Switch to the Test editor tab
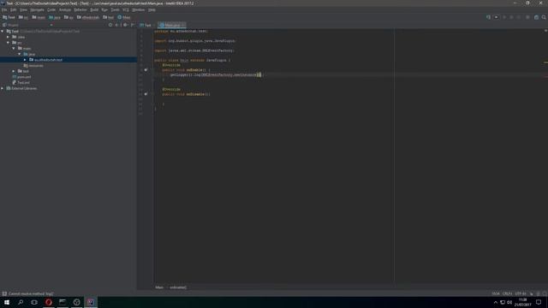Screen dimensions: 548x308 146,25
